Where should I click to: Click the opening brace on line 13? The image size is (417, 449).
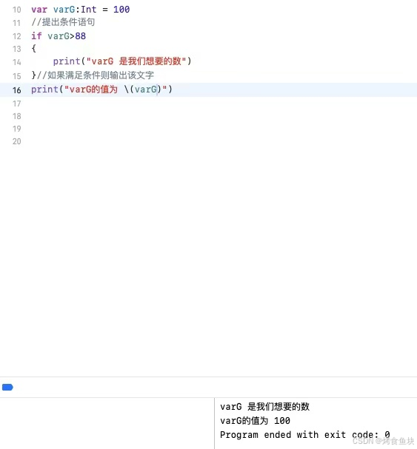click(x=33, y=48)
